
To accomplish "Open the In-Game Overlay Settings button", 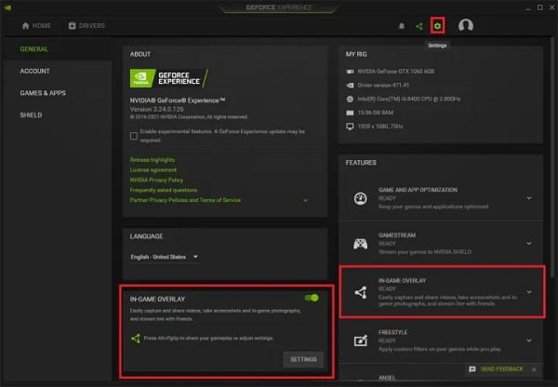I will pos(303,359).
